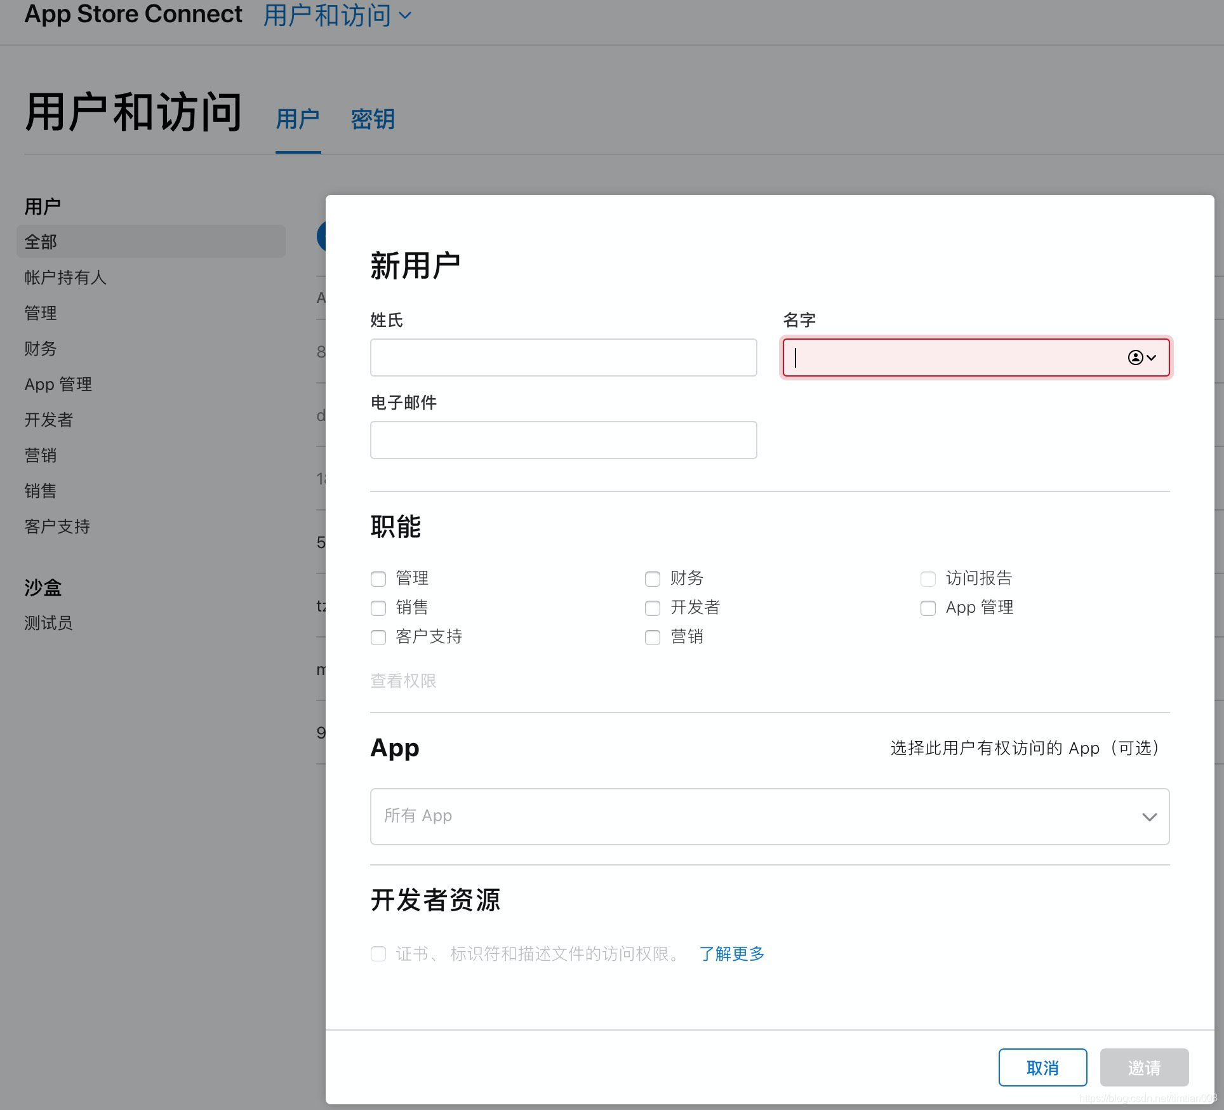The image size is (1224, 1110).
Task: Click the chevron in 名字 field
Action: (x=1152, y=358)
